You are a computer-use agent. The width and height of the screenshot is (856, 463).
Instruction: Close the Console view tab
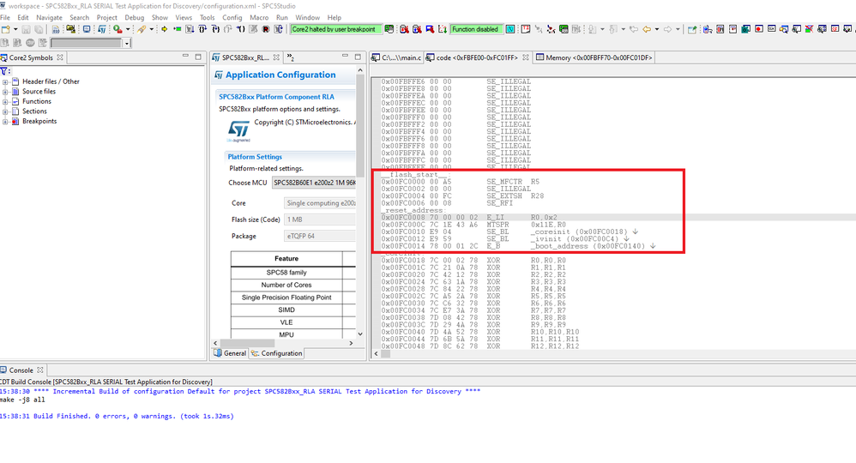[x=39, y=370]
